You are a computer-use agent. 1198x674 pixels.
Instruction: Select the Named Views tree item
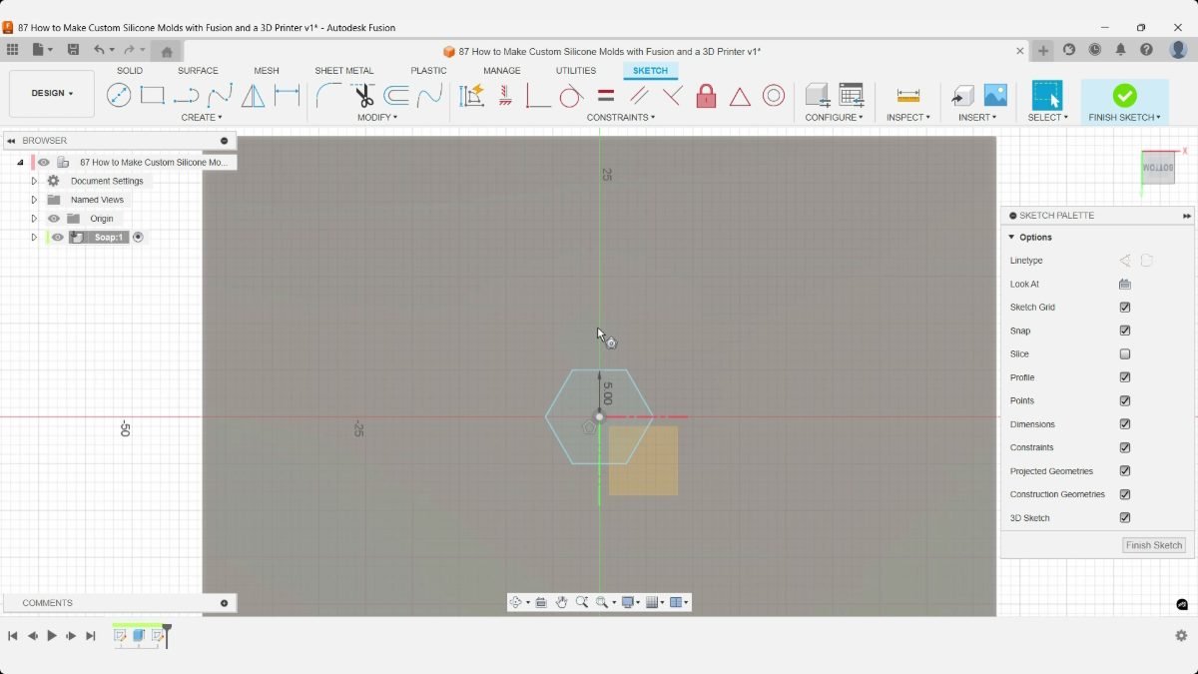pyautogui.click(x=97, y=200)
